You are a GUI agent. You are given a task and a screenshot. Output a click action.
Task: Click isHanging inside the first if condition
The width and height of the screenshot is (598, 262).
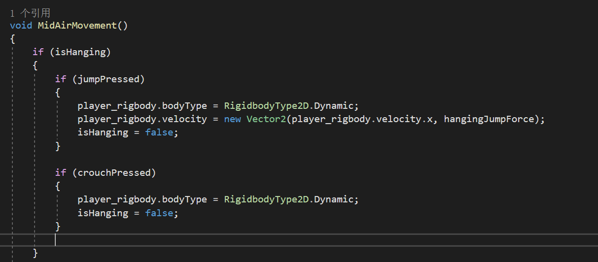[x=80, y=52]
